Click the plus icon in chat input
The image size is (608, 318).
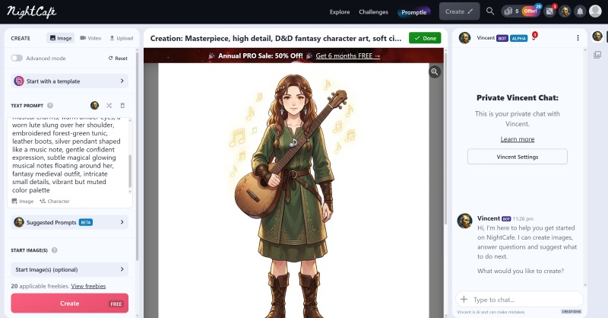coord(464,299)
